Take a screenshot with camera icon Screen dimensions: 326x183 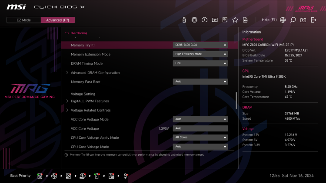click(x=303, y=20)
